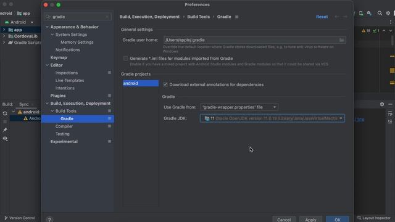Screen dimensions: 395x222
Task: Click the project marker icon on Build Tools row
Action: [109, 111]
